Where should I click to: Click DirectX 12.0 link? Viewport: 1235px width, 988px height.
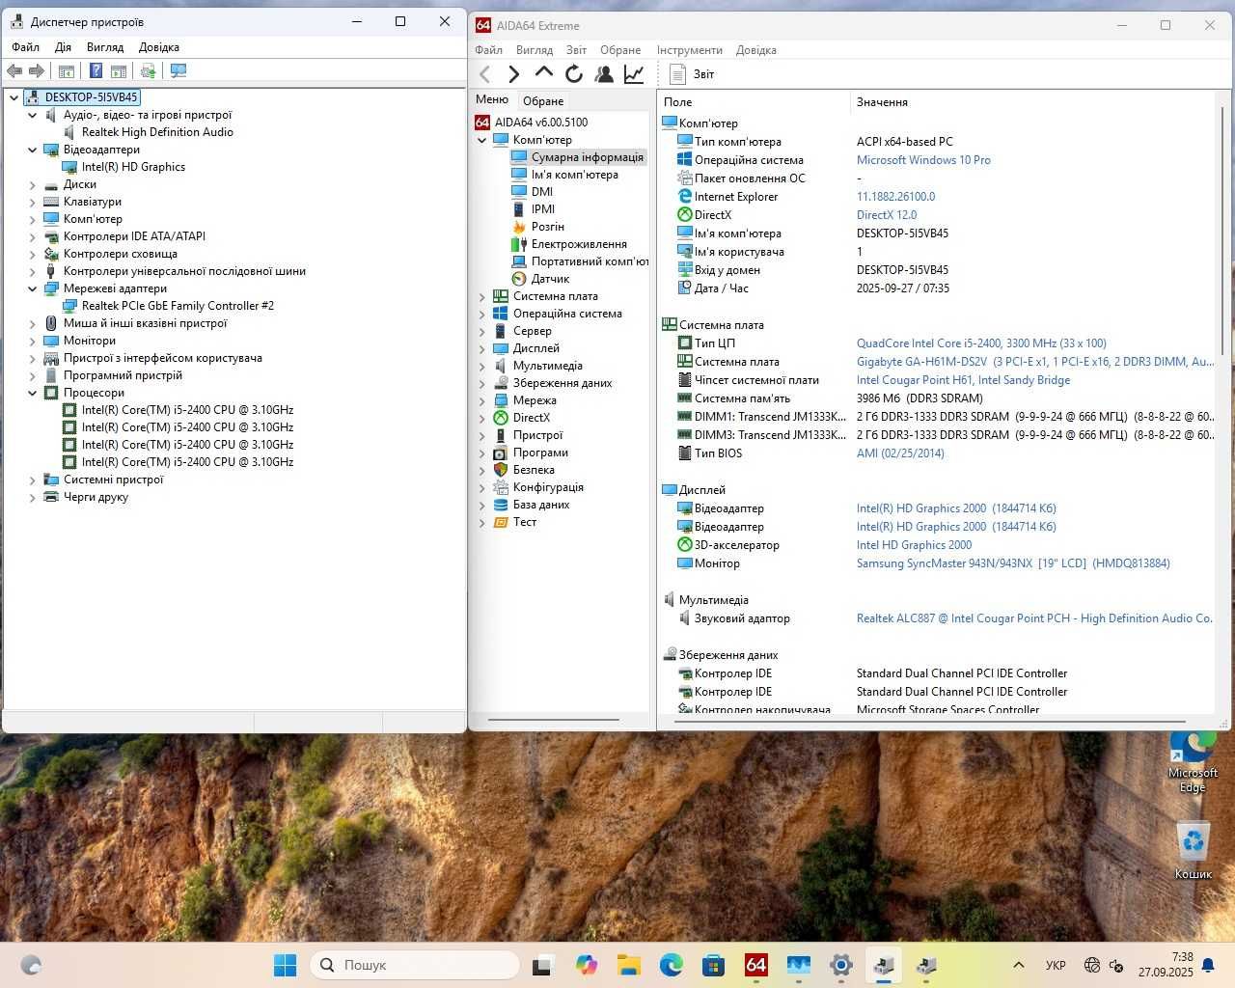[x=887, y=215]
